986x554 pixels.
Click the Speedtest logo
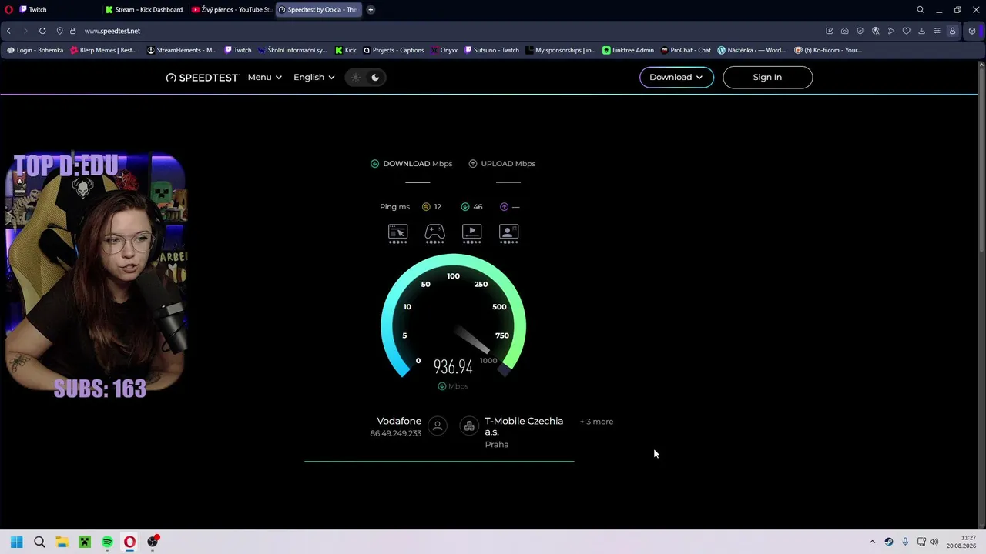pos(202,77)
